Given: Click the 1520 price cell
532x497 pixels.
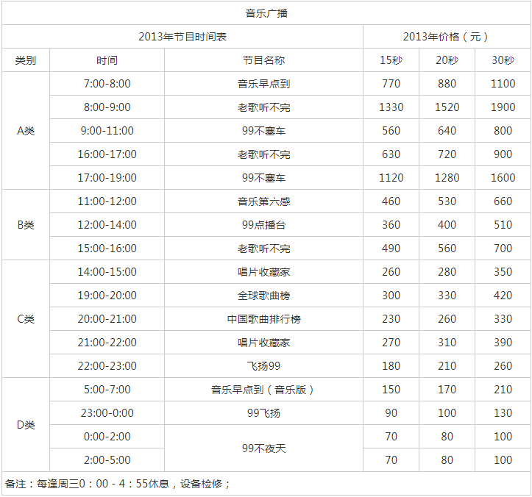Looking at the screenshot, I should point(447,107).
